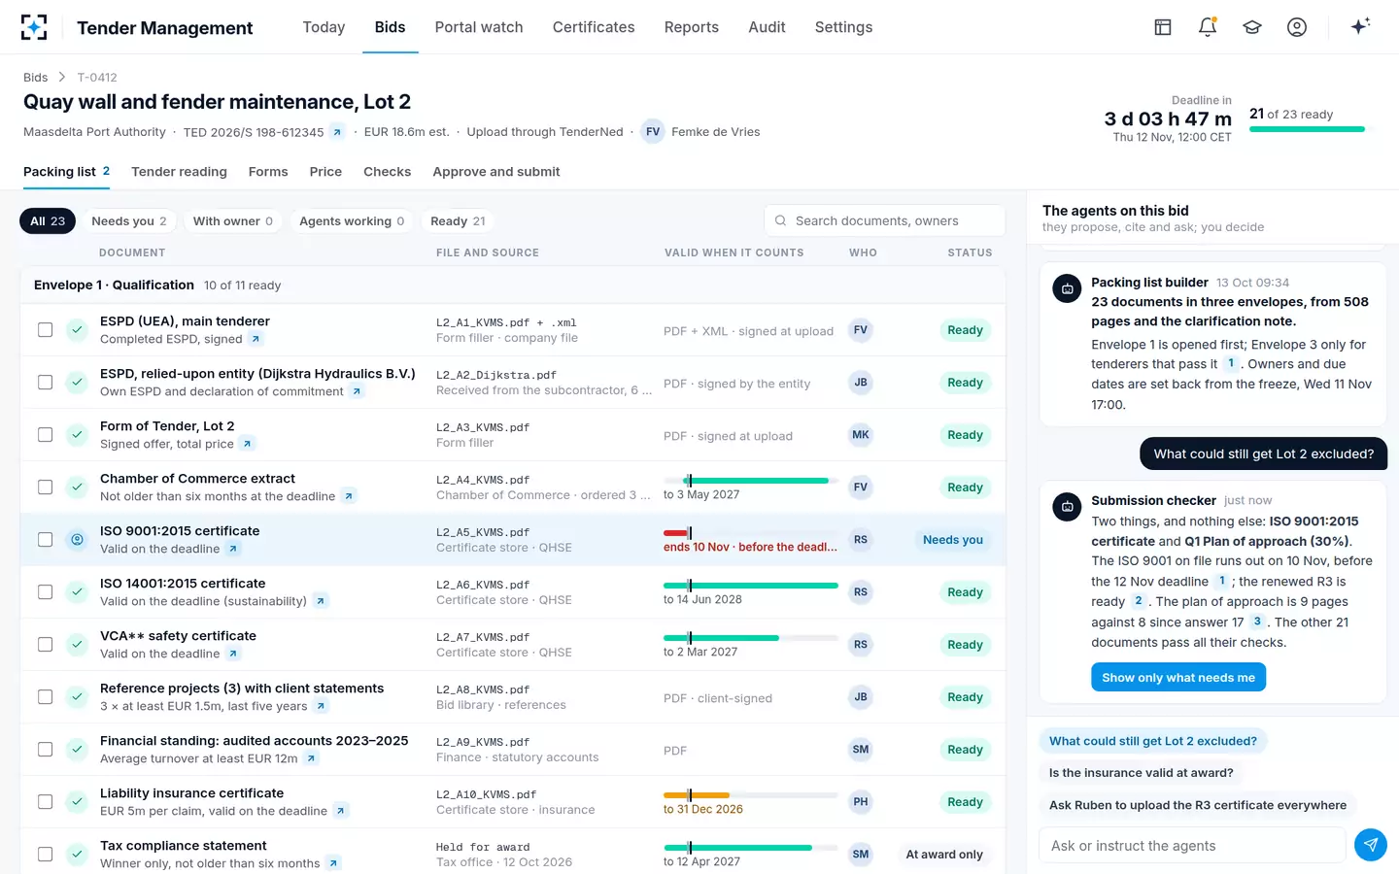This screenshot has width=1399, height=874.
Task: Tick the VCA** safety certificate checkbox
Action: coord(45,645)
